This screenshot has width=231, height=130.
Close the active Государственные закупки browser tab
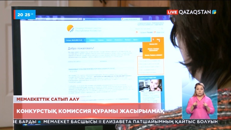pyautogui.click(x=139, y=19)
